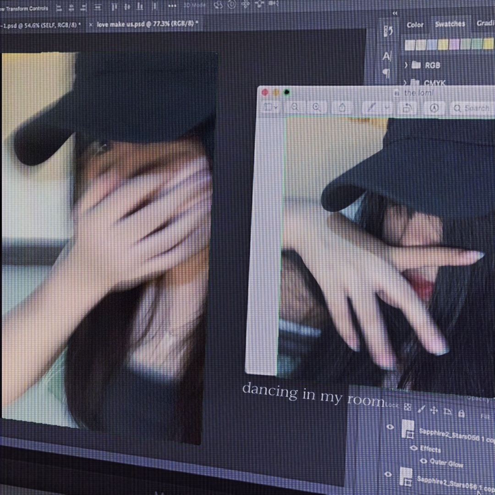Switch to the Color tab
495x495 pixels.
[415, 24]
